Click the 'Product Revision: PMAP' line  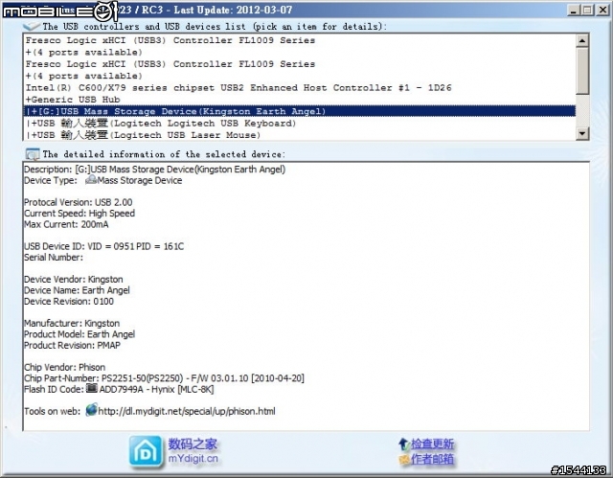tap(73, 345)
